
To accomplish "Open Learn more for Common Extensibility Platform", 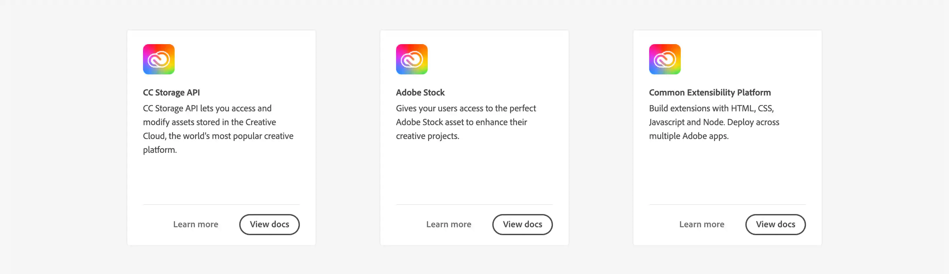I will tap(702, 224).
